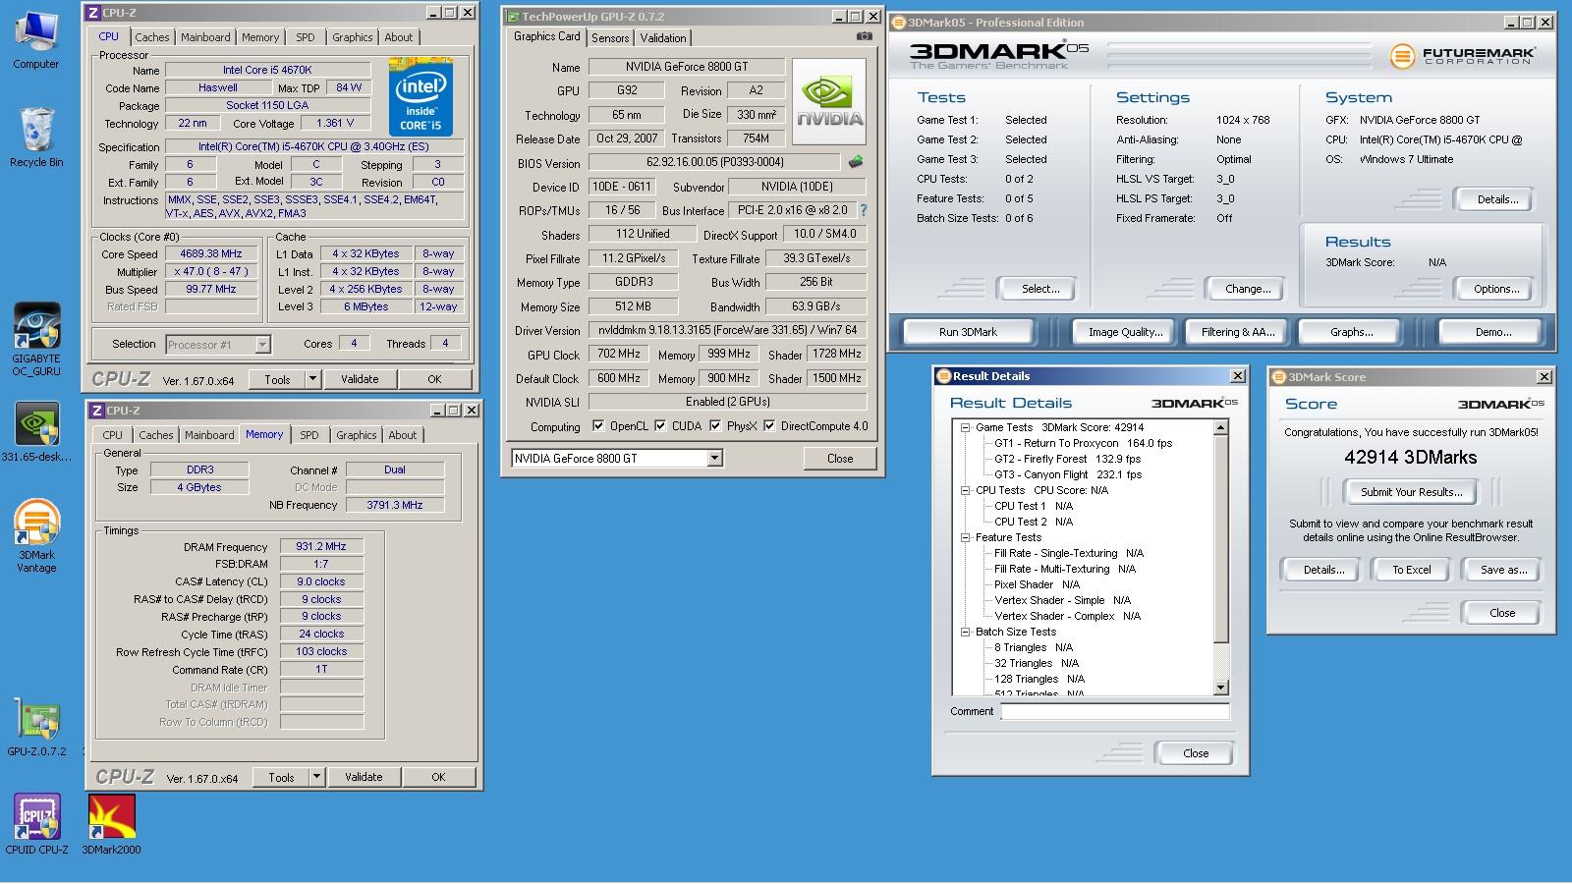The image size is (1572, 884).
Task: Open the Tools dropdown arrow in top CPU-Z
Action: click(312, 379)
